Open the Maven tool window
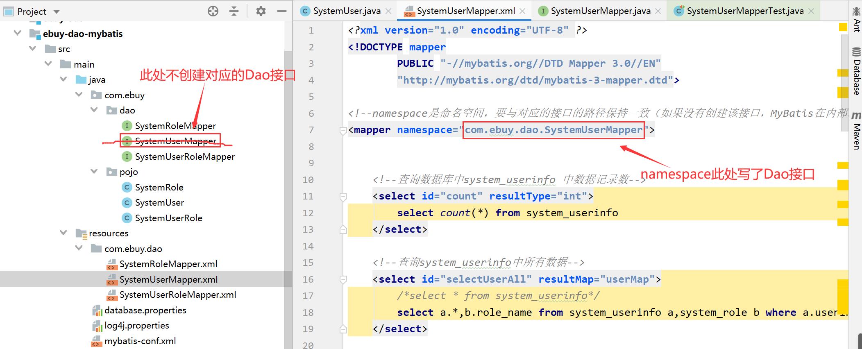862x349 pixels. [x=856, y=131]
